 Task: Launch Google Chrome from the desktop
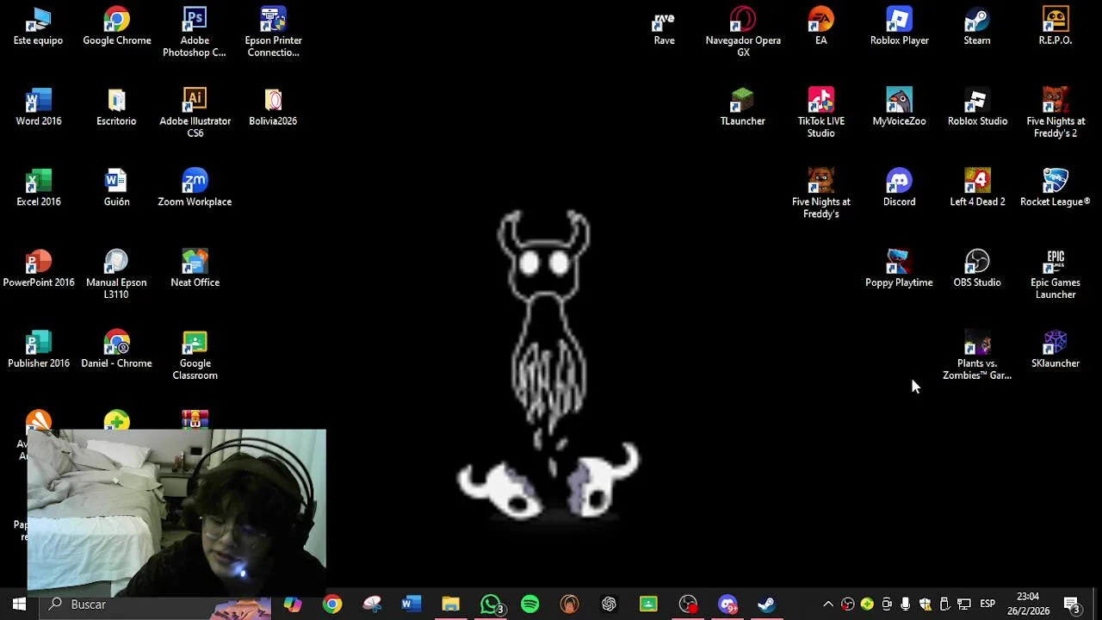click(117, 27)
